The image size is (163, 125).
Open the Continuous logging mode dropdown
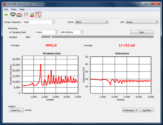130,110
